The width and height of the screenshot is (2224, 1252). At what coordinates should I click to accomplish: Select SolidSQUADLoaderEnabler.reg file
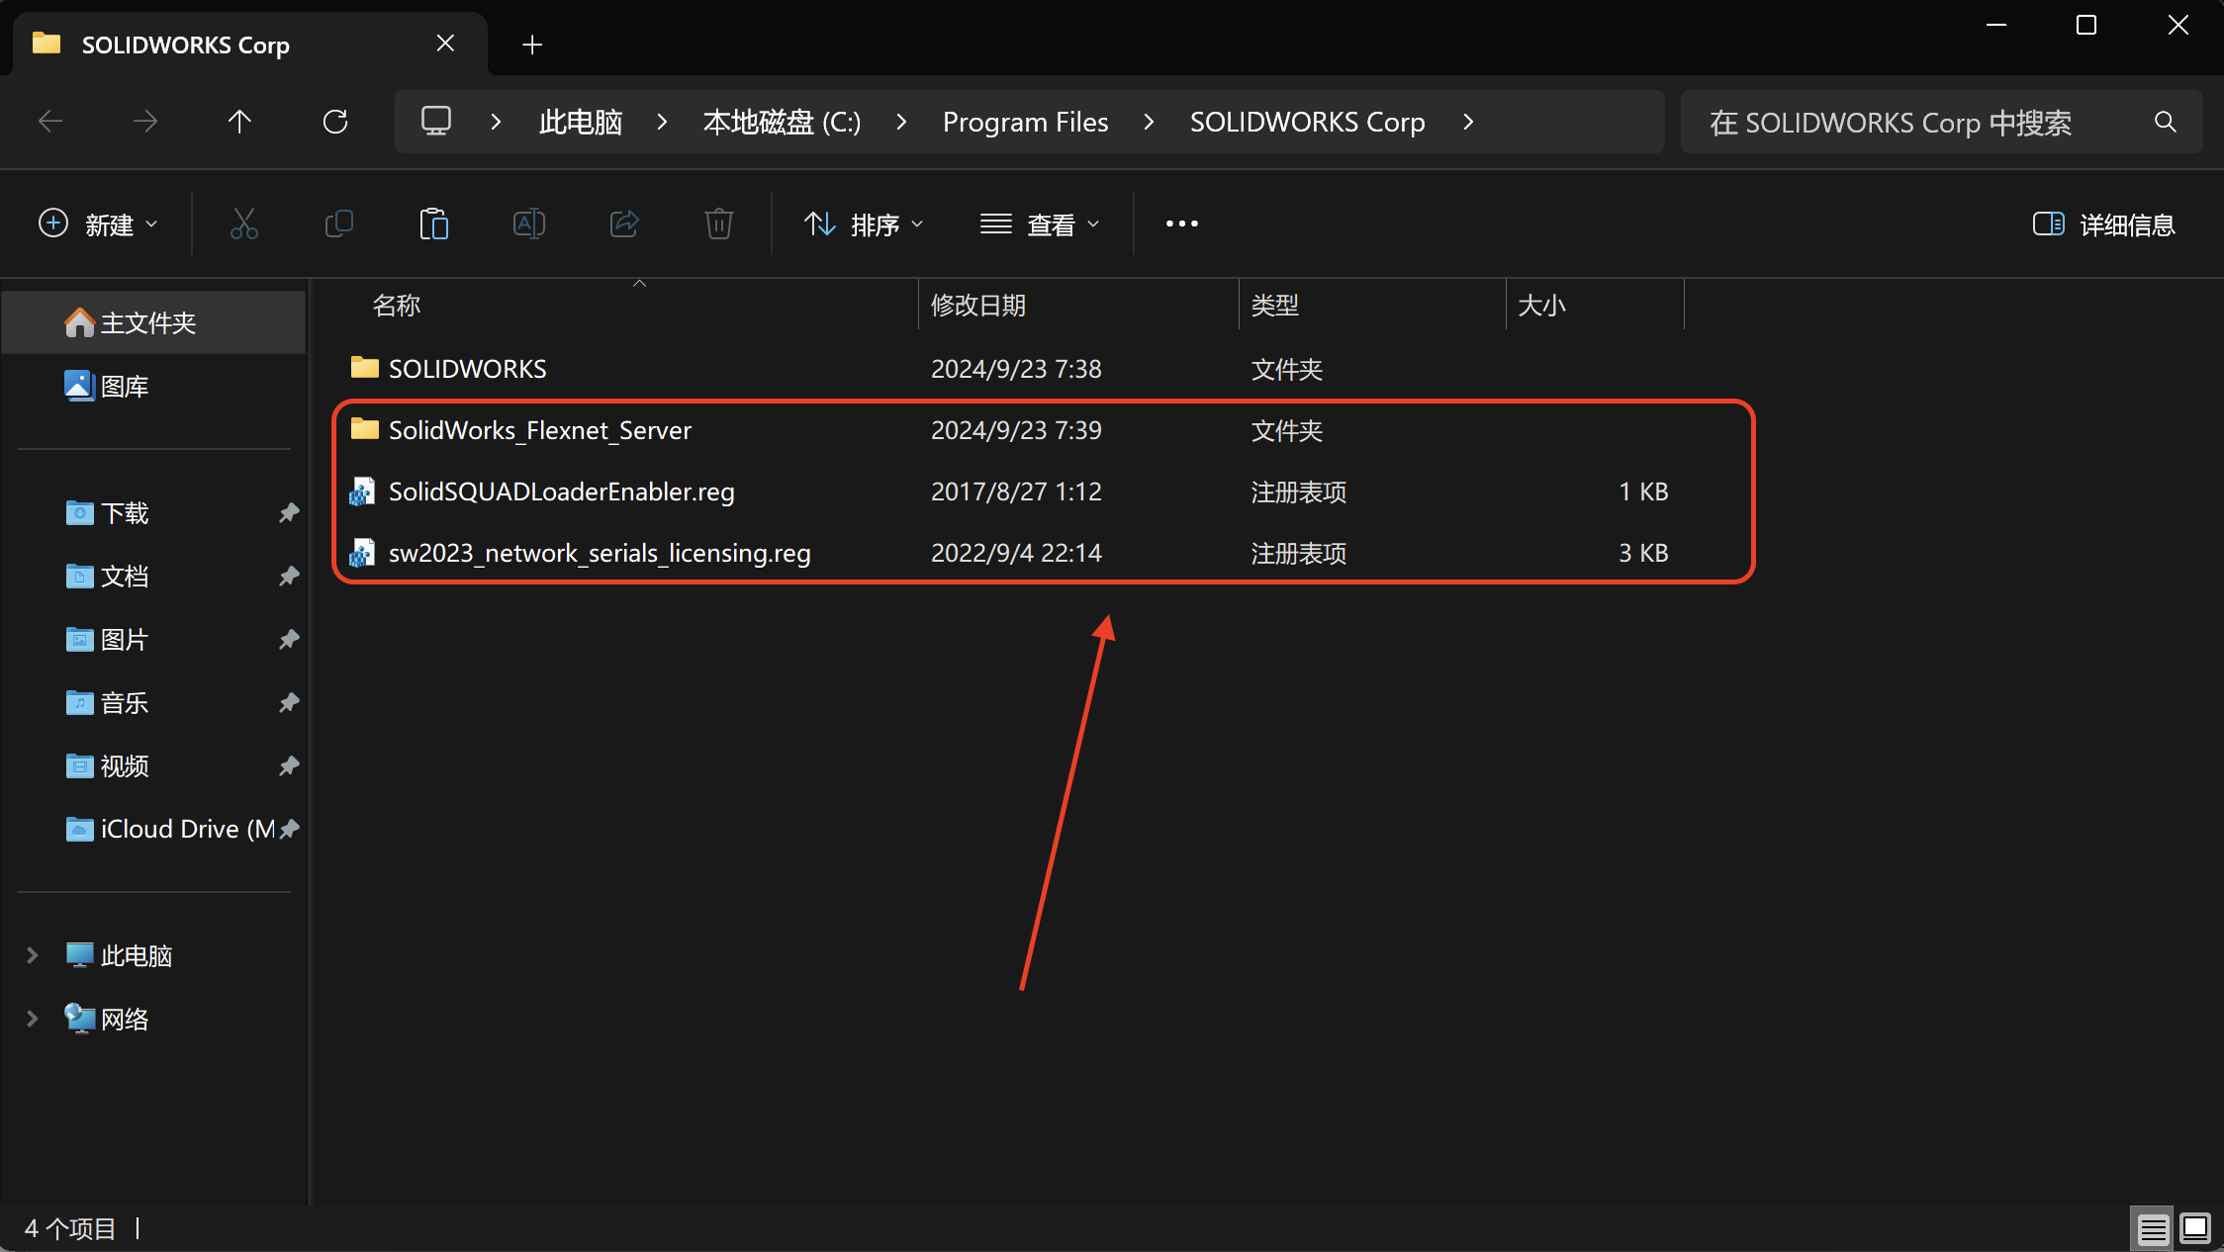coord(561,492)
